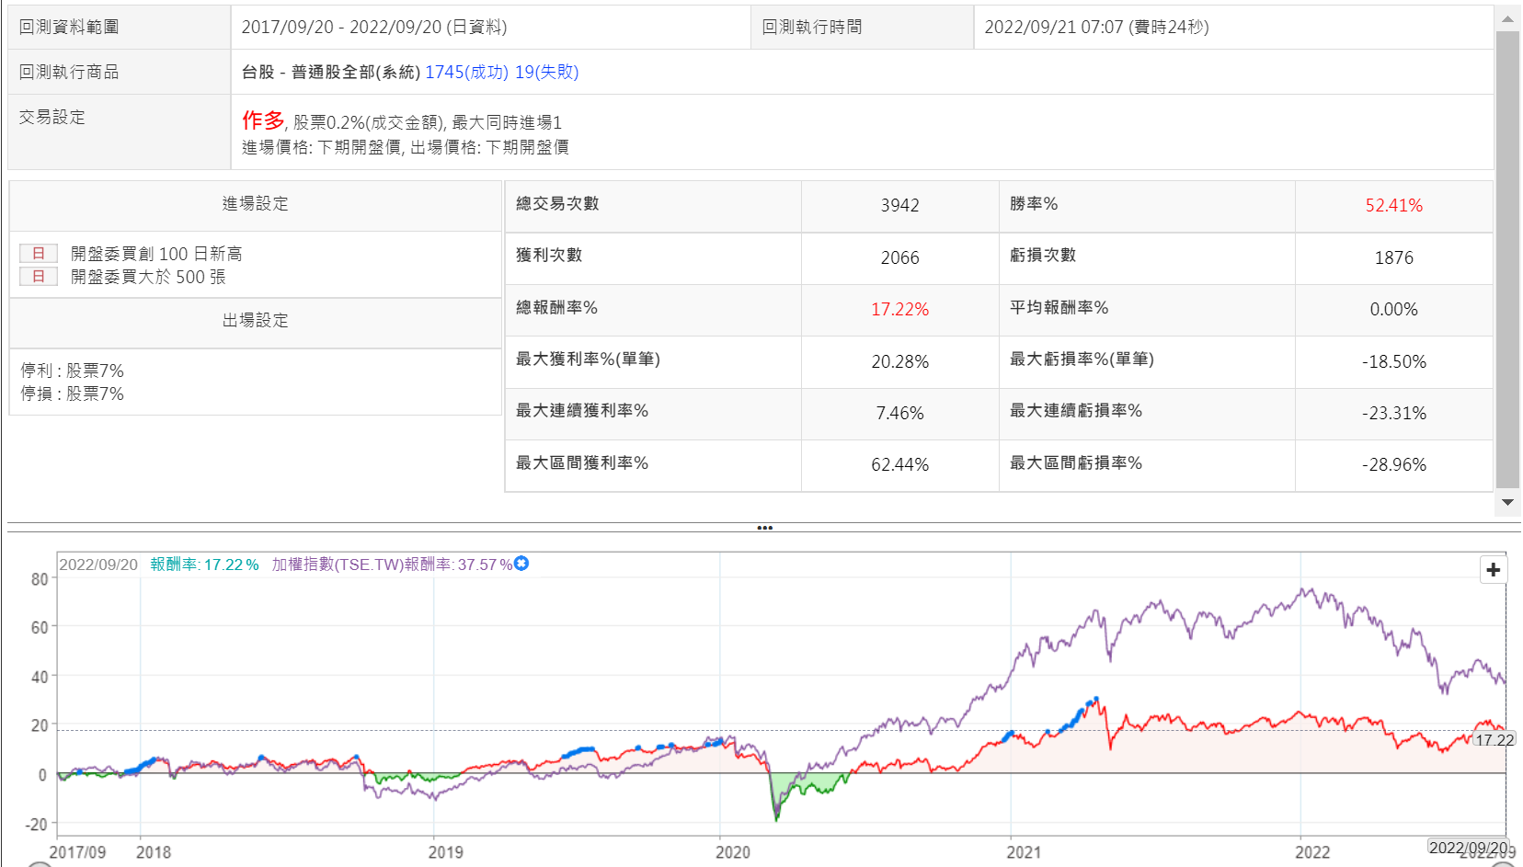Click the 日 icon beside 開盤委買創 100 日新高
Image resolution: width=1523 pixels, height=867 pixels.
pos(39,254)
